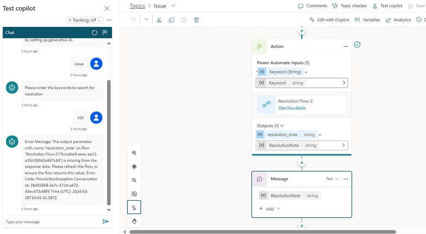This screenshot has width=426, height=234.
Task: Open the undo history dropdown arrow
Action: point(146,20)
